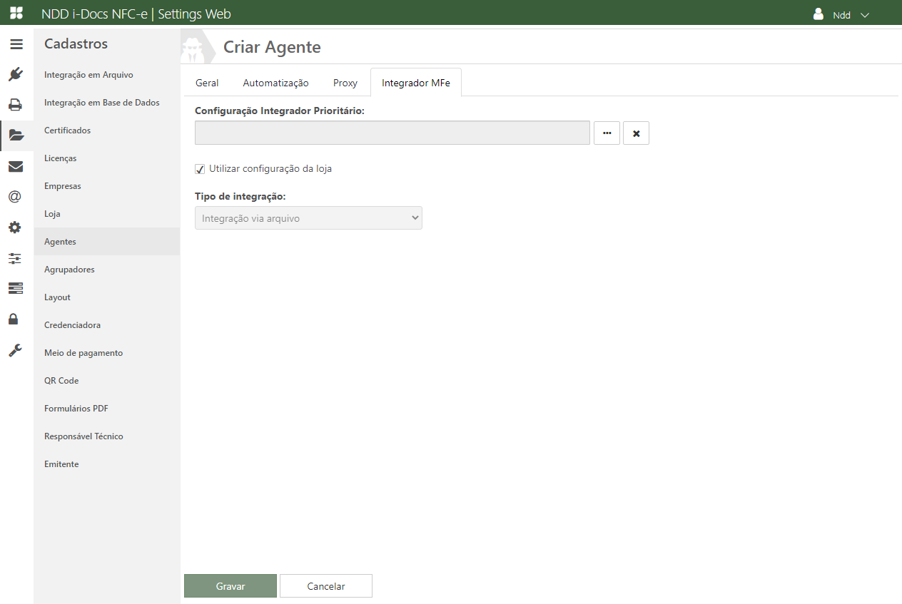Open the app grid logo icon
902x604 pixels.
(x=16, y=13)
